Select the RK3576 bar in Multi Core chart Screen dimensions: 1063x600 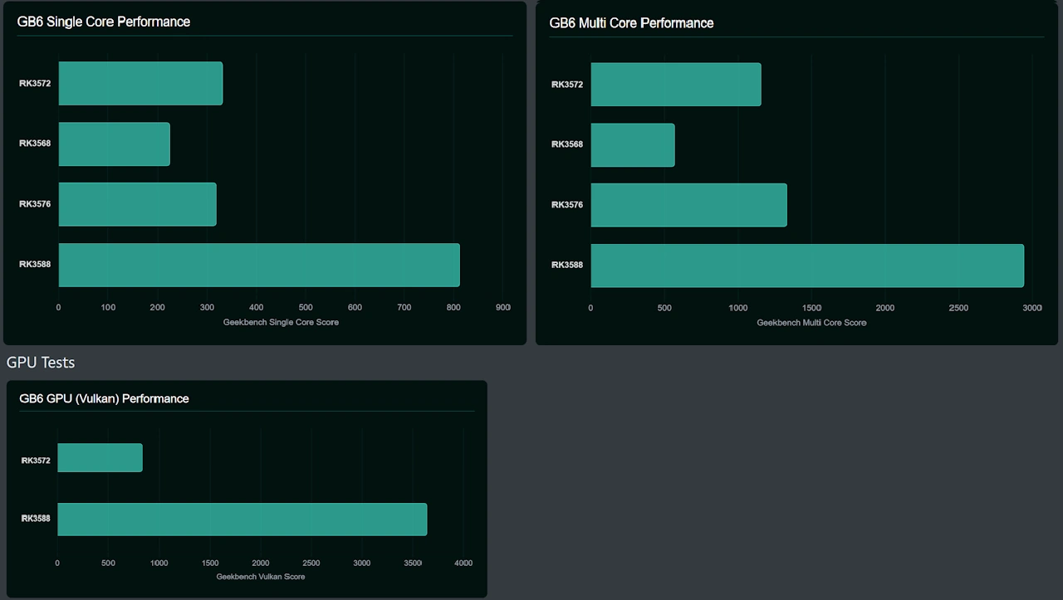[x=688, y=205]
